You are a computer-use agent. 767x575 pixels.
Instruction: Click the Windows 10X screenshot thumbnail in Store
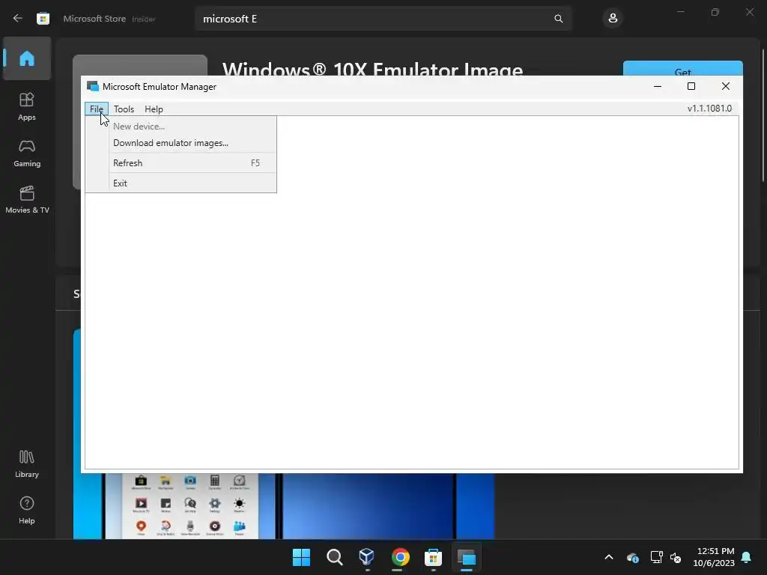pyautogui.click(x=284, y=506)
